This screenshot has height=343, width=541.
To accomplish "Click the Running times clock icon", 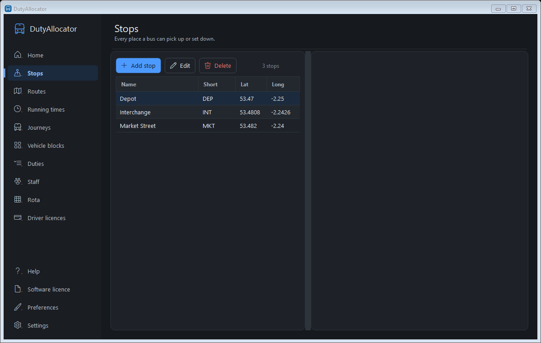I will (x=18, y=109).
